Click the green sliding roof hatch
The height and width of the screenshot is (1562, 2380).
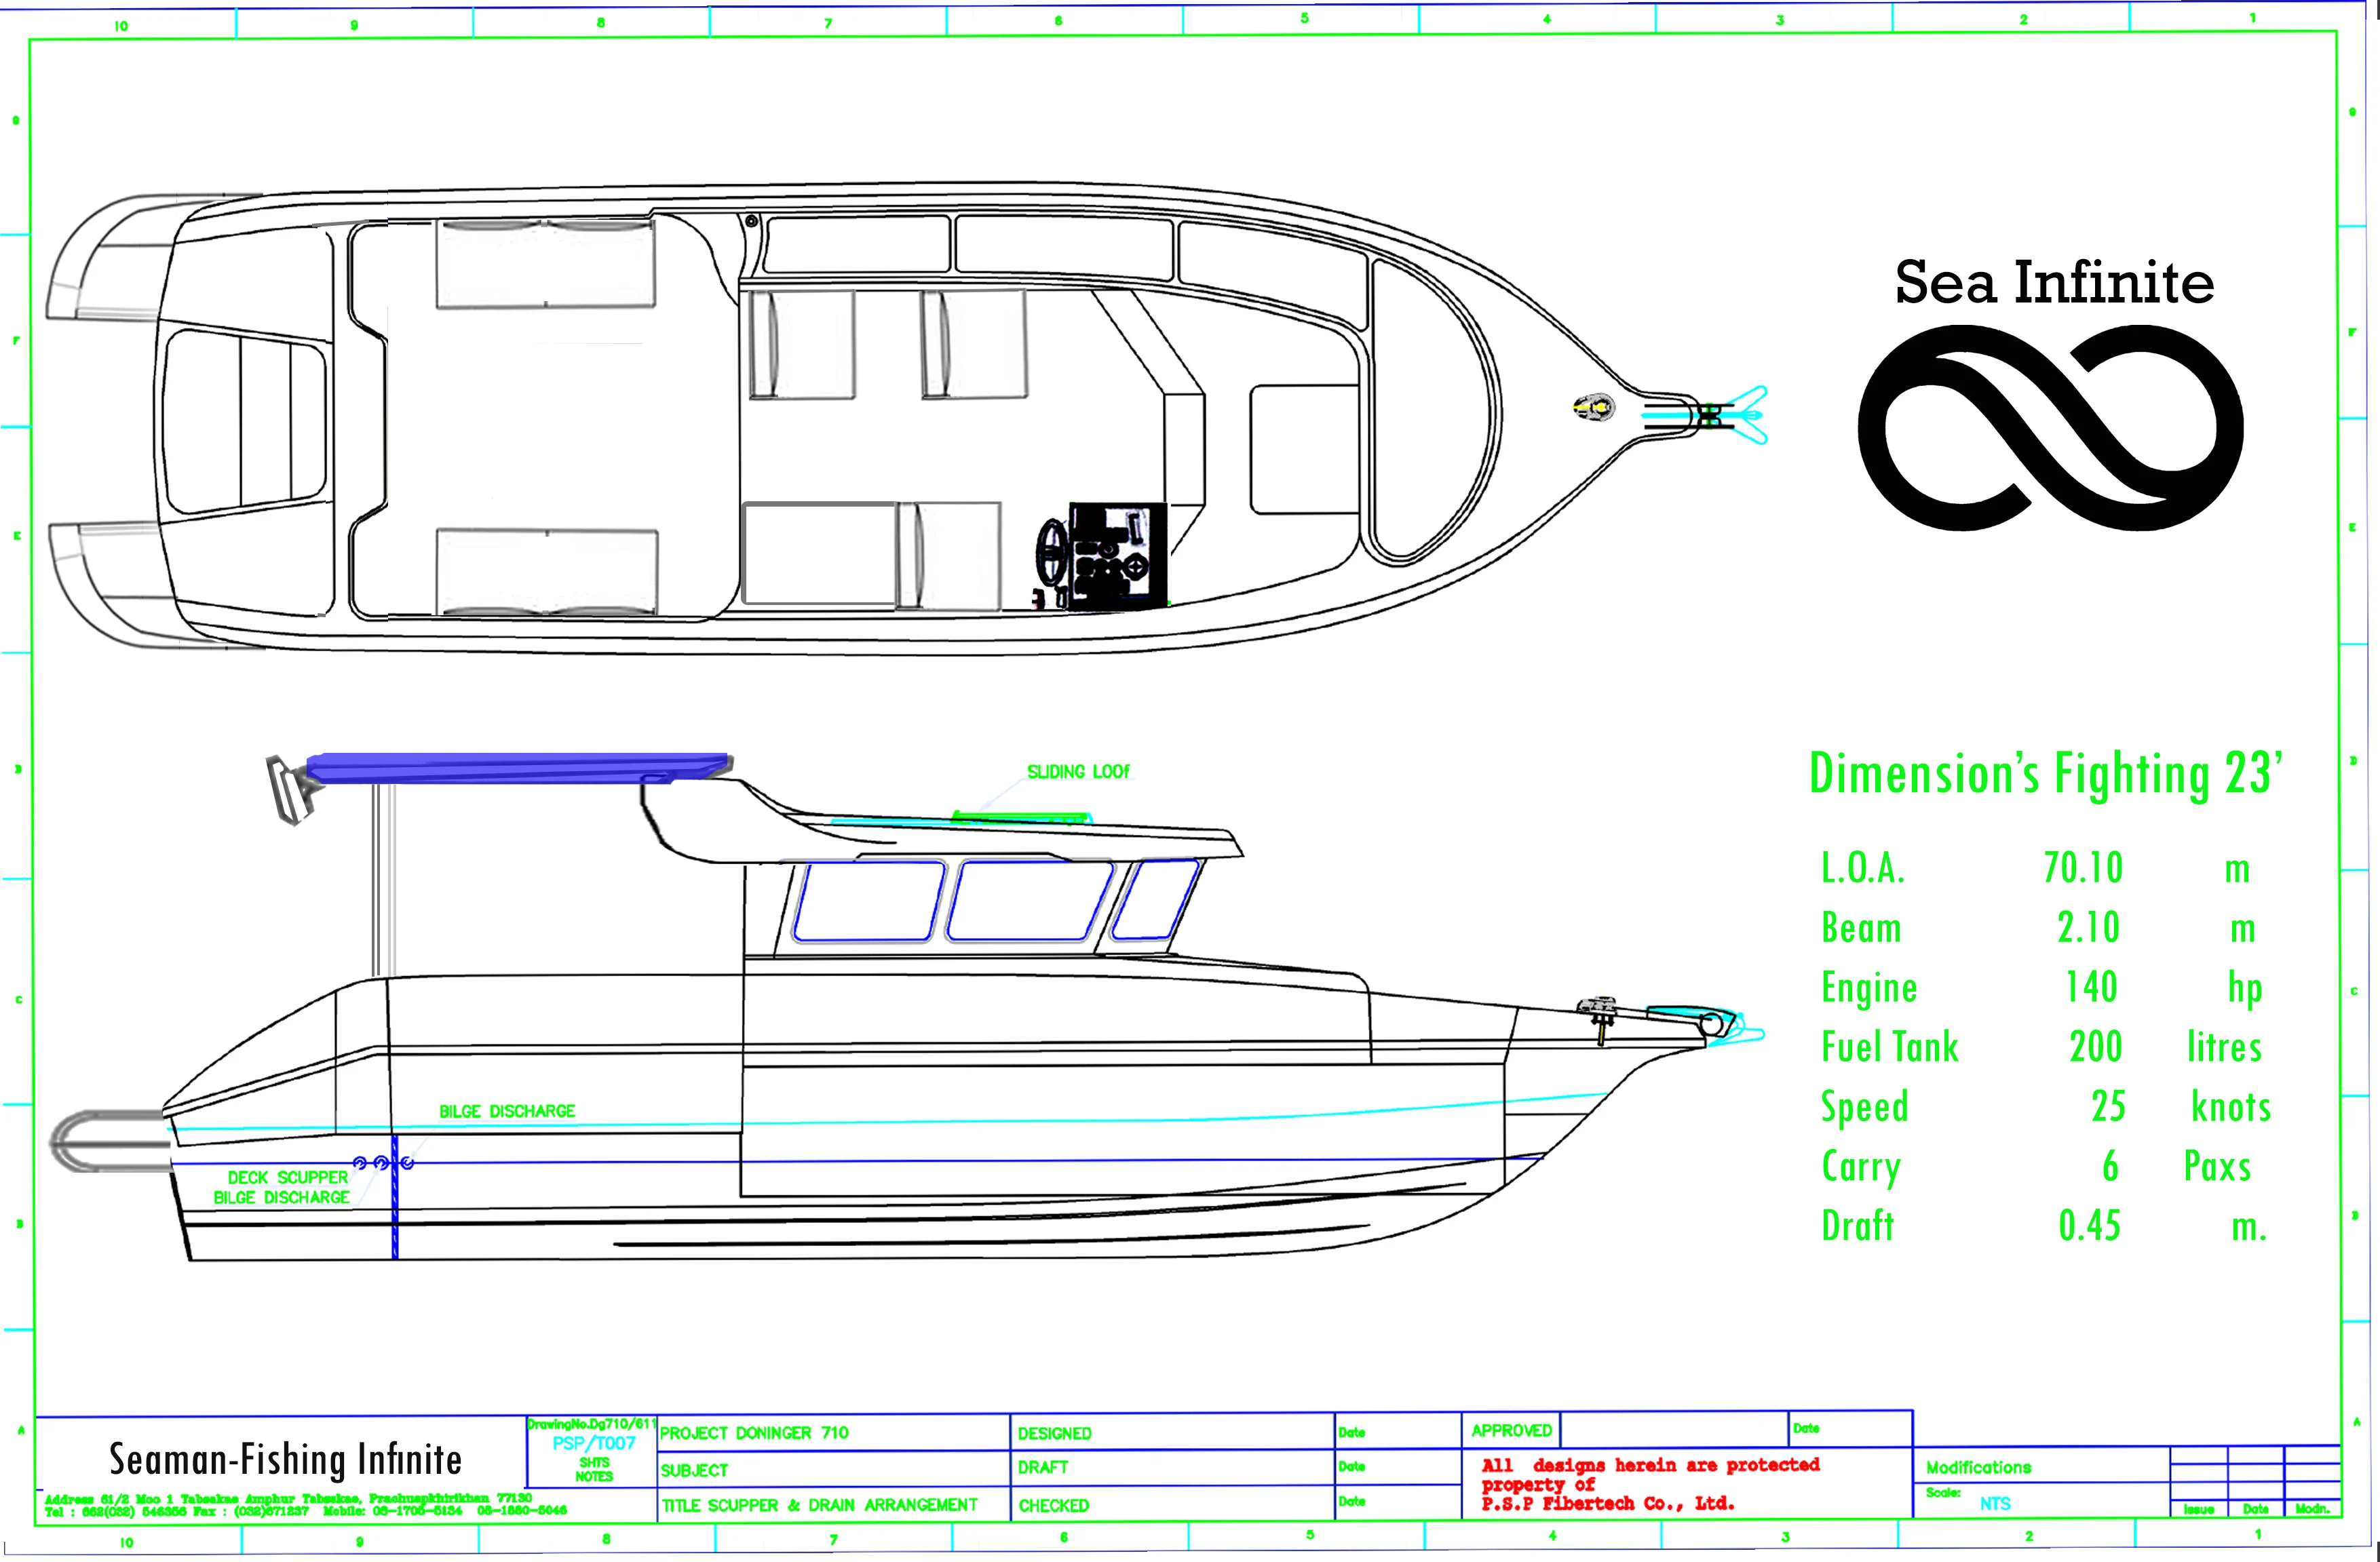(1018, 817)
